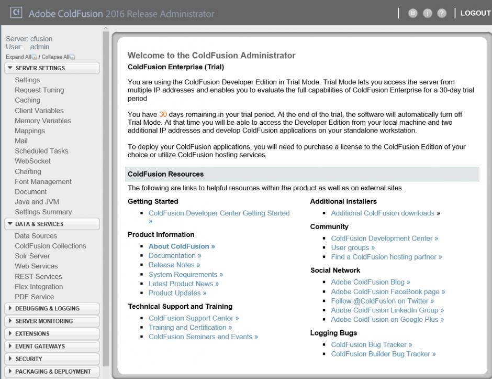Open Java and JVM settings

click(x=37, y=202)
